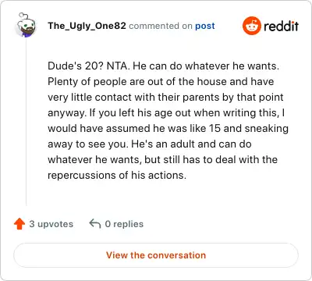Click the reddit wordmark text logo
The height and width of the screenshot is (281, 312).
[281, 26]
